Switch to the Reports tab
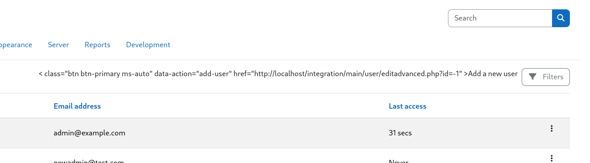 click(x=97, y=45)
